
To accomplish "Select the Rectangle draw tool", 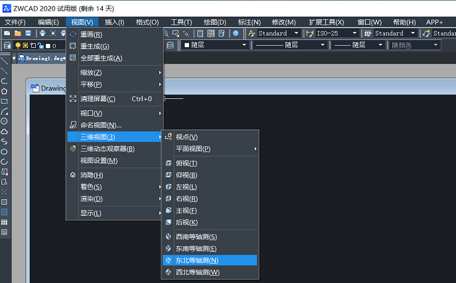I will pos(4,101).
